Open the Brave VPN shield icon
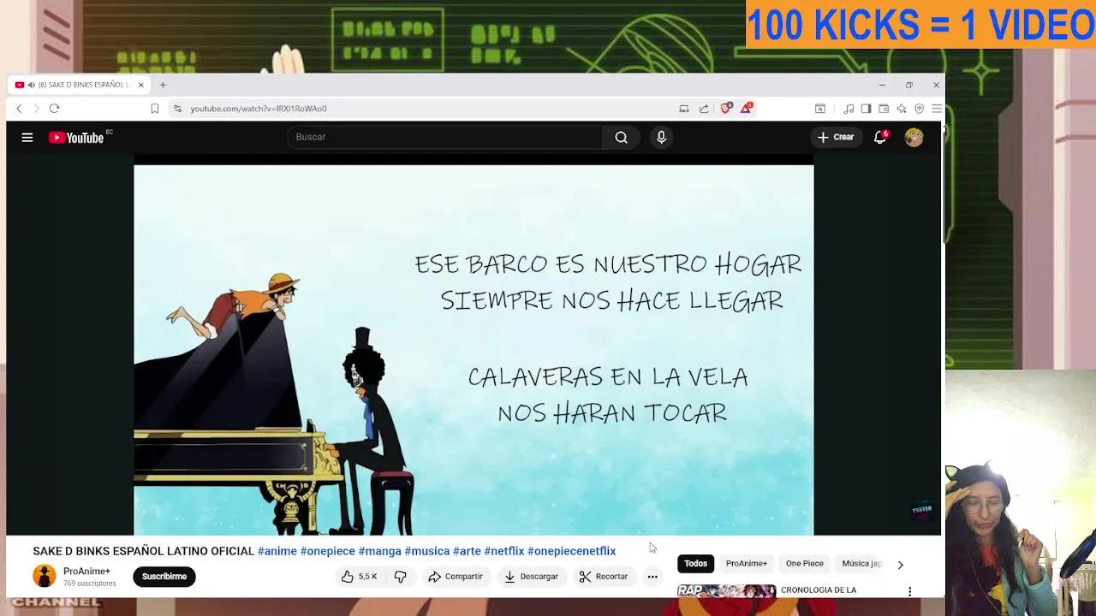The image size is (1096, 616). point(920,109)
